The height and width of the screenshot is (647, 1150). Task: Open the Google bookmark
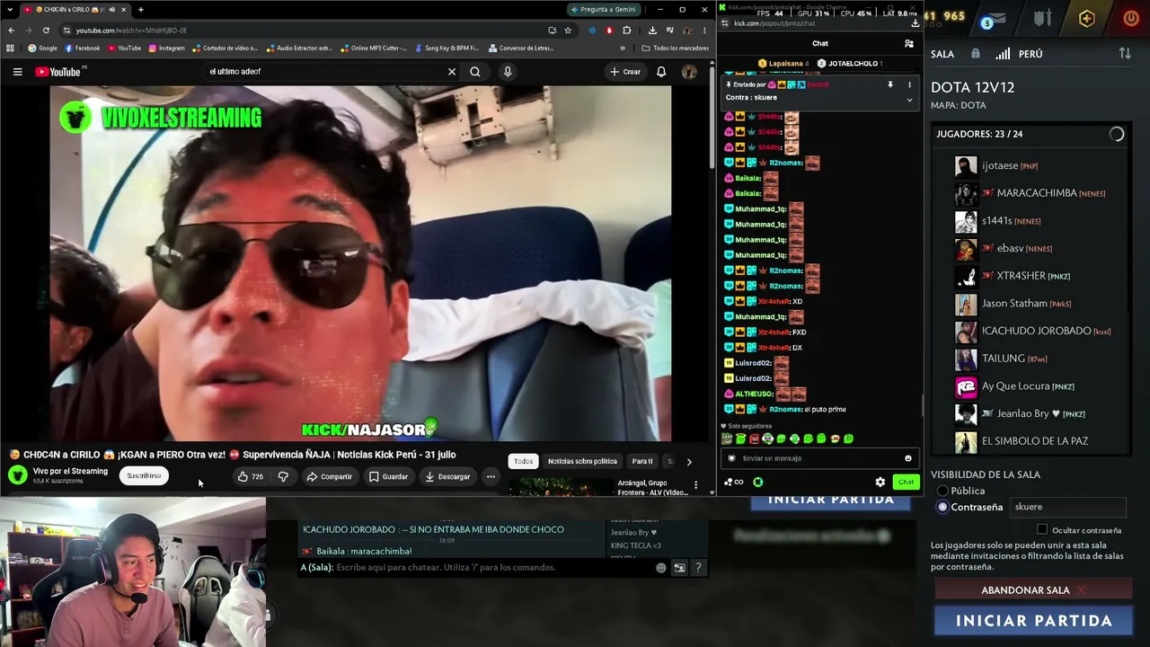tap(43, 49)
